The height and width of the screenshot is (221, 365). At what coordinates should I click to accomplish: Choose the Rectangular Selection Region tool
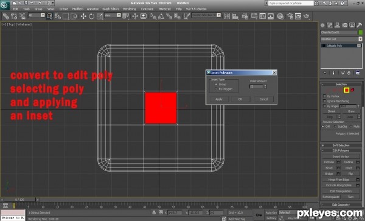pyautogui.click(x=66, y=16)
